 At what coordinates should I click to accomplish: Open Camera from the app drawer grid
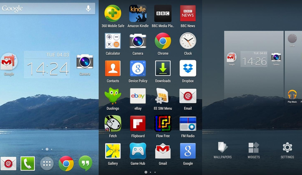tap(138, 41)
